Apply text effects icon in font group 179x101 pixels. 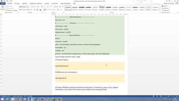click(x=34, y=10)
